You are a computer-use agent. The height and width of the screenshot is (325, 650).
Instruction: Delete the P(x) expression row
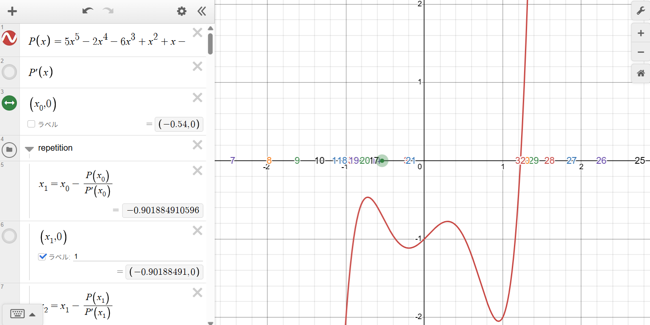(x=197, y=32)
